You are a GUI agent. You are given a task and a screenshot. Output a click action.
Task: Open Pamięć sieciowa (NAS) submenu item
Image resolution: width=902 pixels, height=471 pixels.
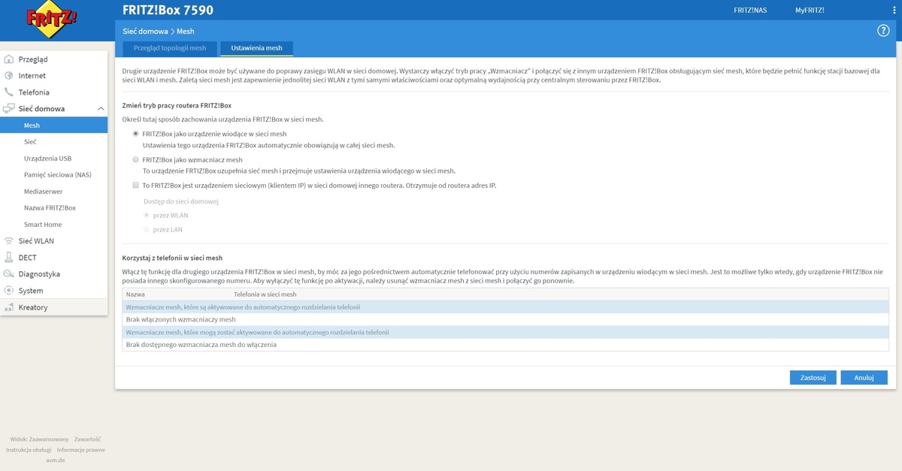(58, 175)
